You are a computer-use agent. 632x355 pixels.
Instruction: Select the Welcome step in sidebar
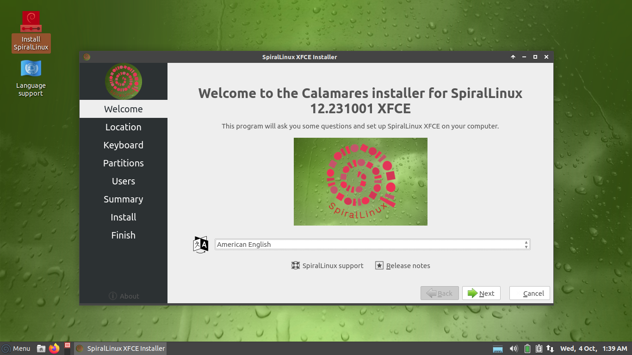point(124,109)
